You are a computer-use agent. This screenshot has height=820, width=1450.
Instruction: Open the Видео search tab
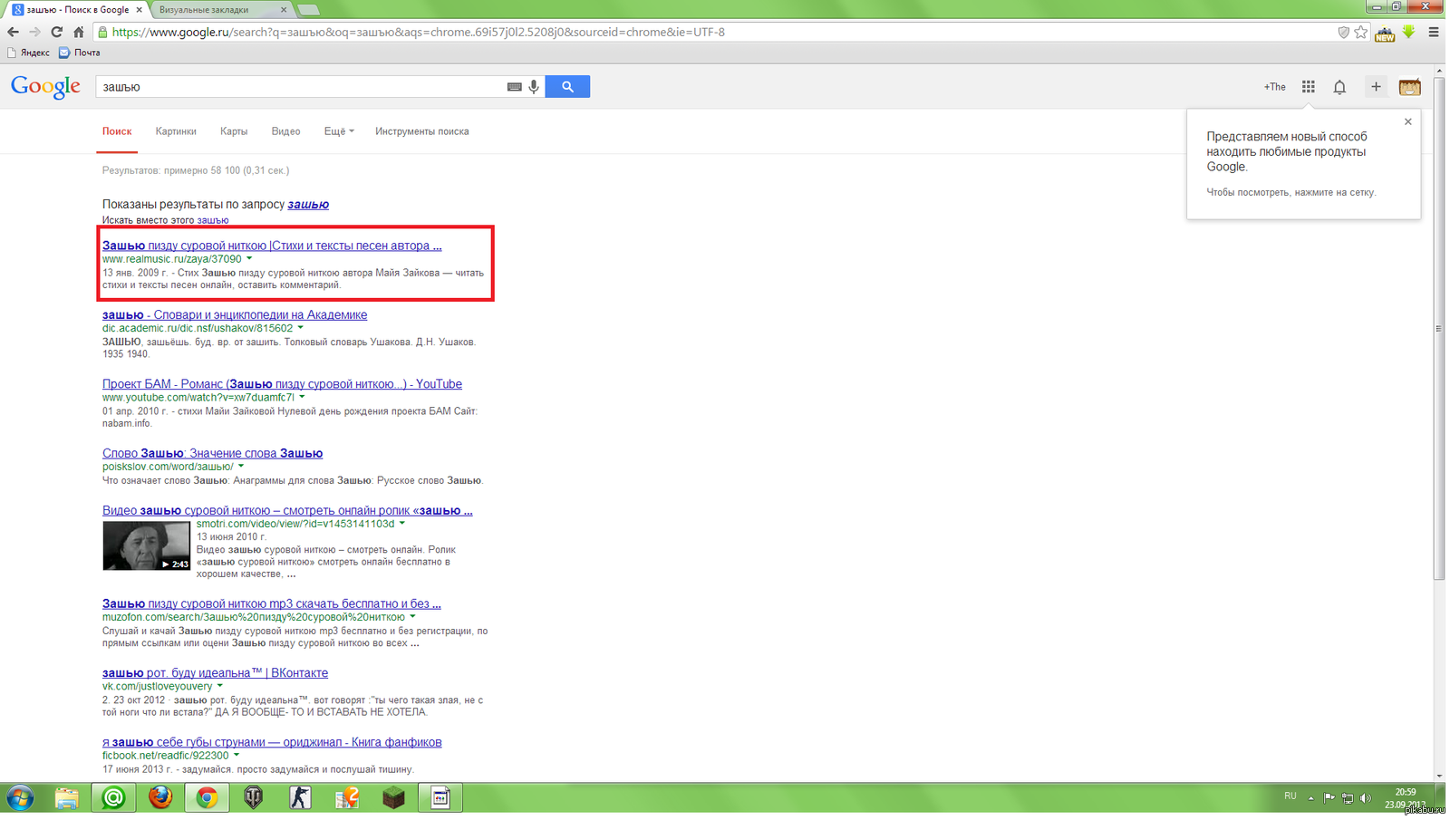click(x=285, y=131)
